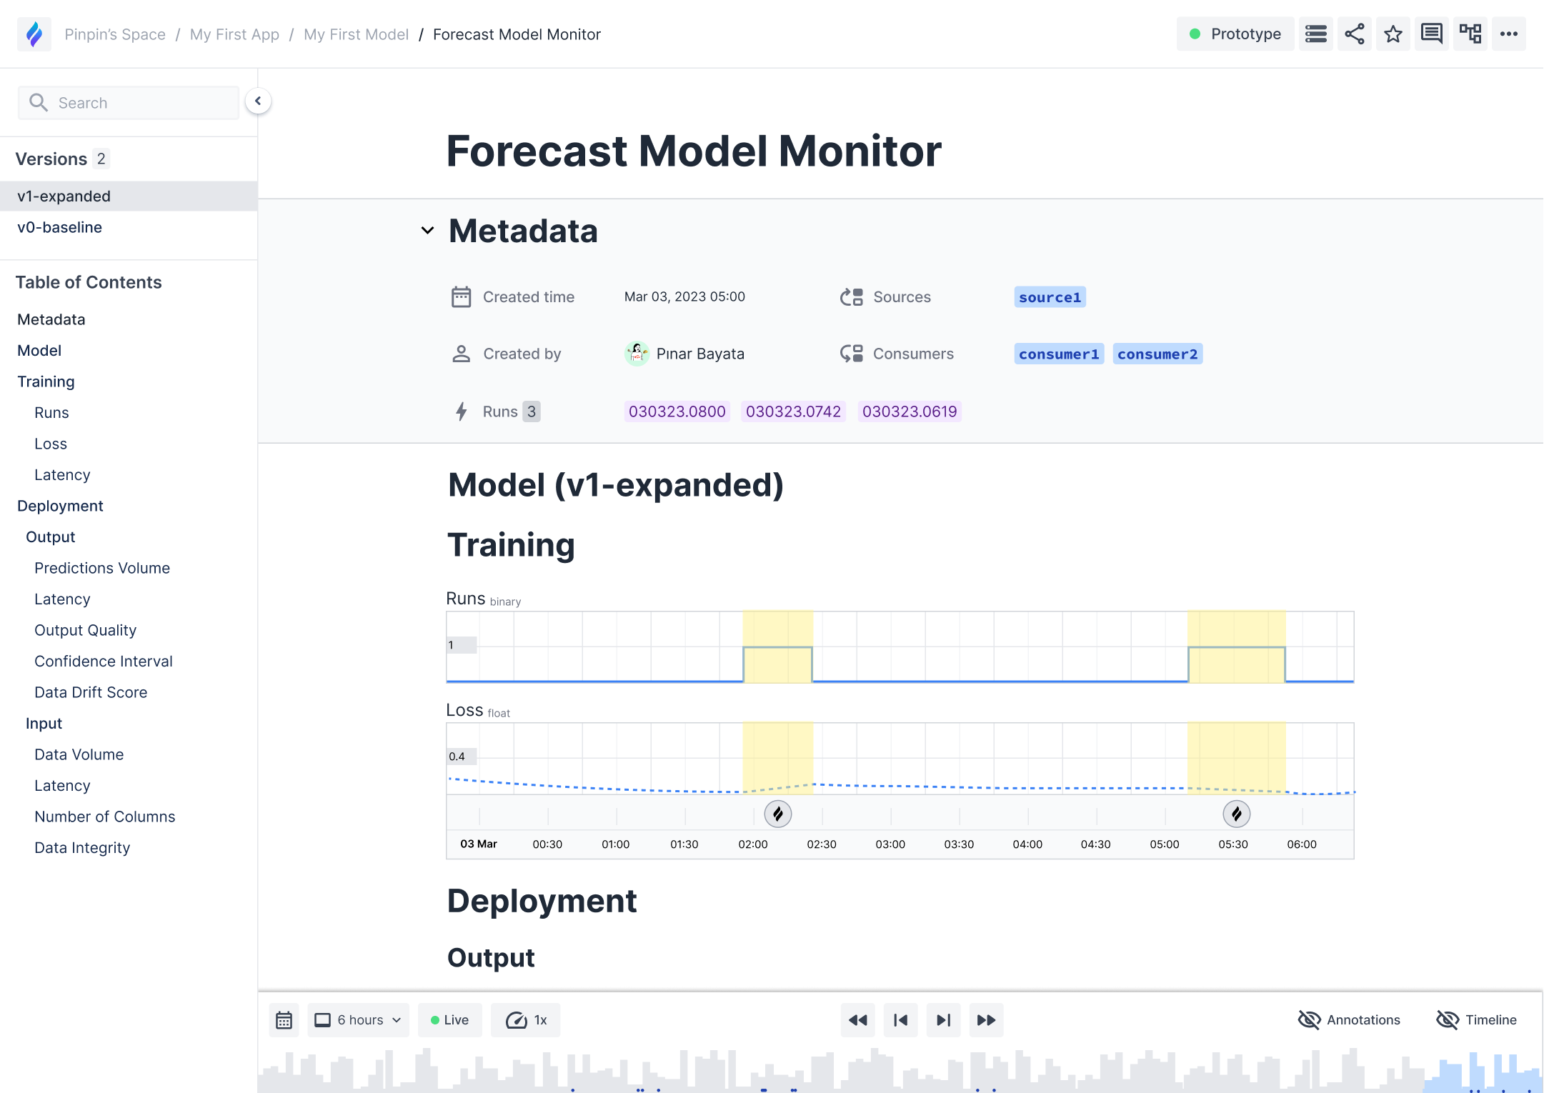Image resolution: width=1544 pixels, height=1093 pixels.
Task: Collapse the Metadata section
Action: (x=427, y=231)
